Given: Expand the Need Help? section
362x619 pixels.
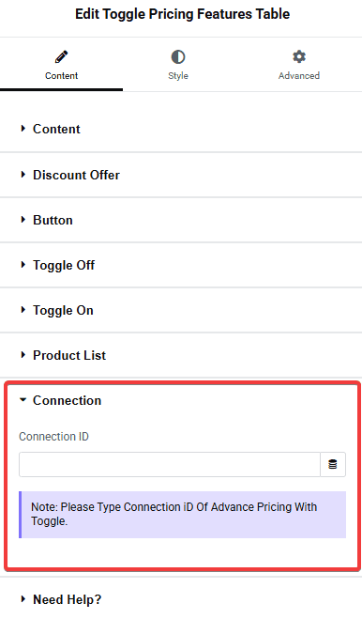Looking at the screenshot, I should 181,599.
